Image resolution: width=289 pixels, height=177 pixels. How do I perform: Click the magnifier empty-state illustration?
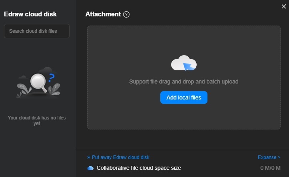[38, 82]
